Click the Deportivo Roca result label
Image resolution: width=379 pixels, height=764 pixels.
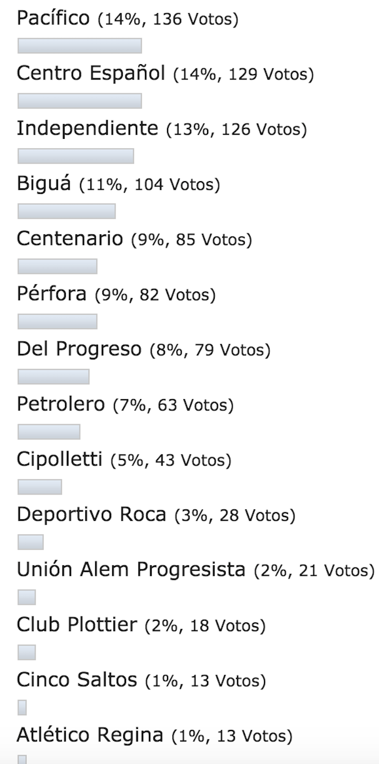(156, 515)
